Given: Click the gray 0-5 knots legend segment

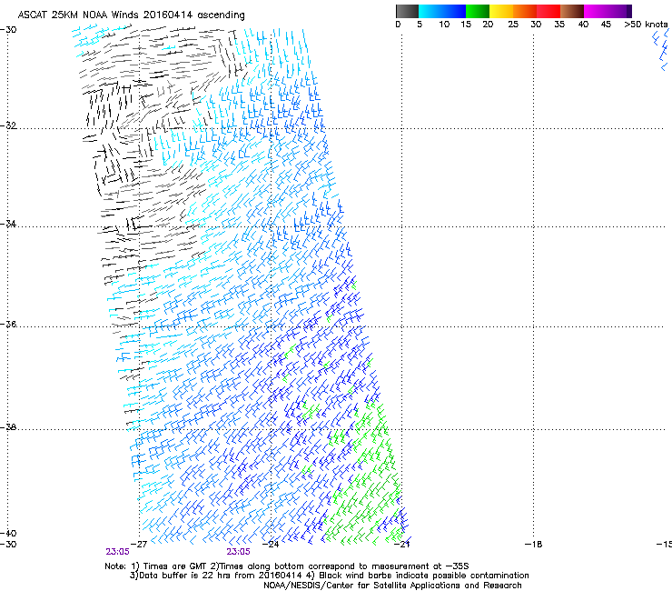Looking at the screenshot, I should 407,11.
